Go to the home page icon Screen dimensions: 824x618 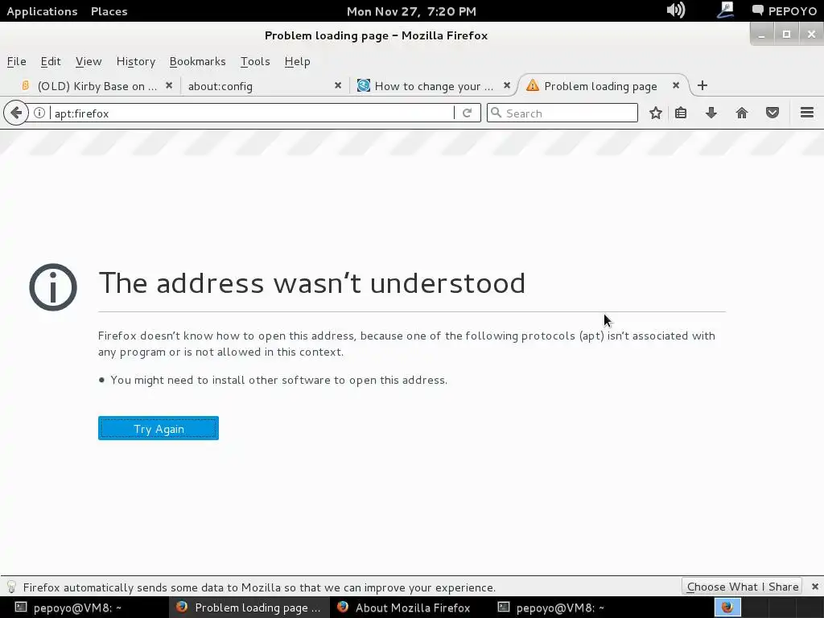point(741,113)
